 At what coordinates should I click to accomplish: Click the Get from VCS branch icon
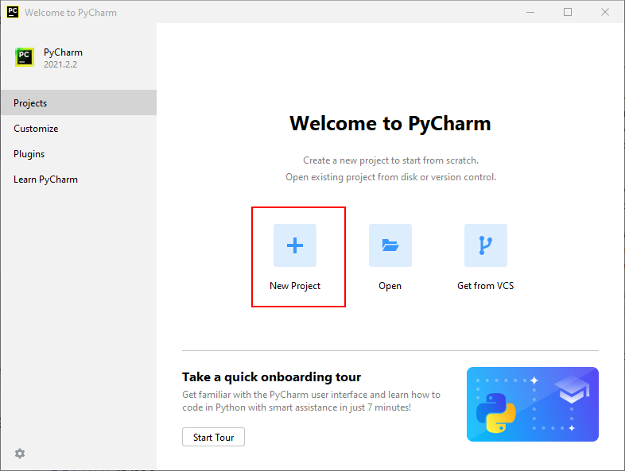point(485,245)
